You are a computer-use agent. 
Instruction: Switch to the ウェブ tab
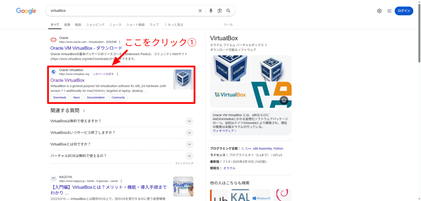pyautogui.click(x=154, y=25)
